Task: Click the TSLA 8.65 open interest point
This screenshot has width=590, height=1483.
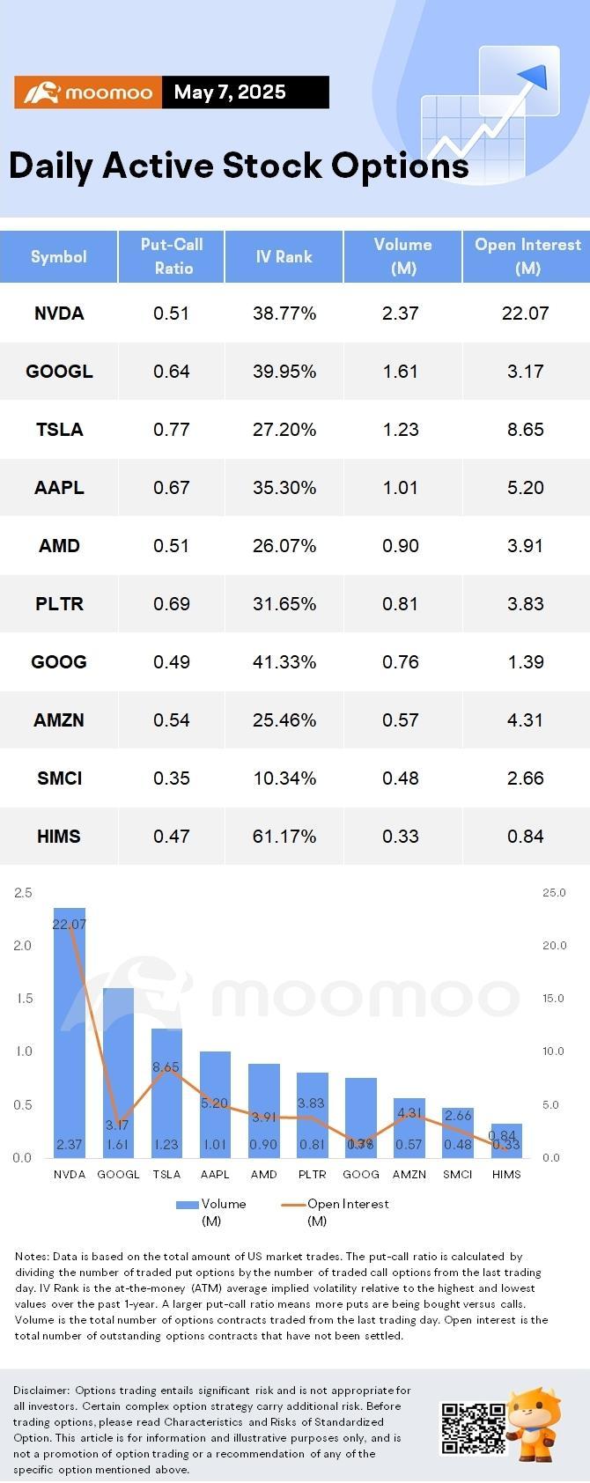Action: click(x=166, y=1066)
